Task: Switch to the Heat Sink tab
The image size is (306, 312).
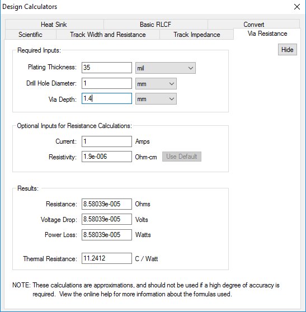Action: coord(54,24)
